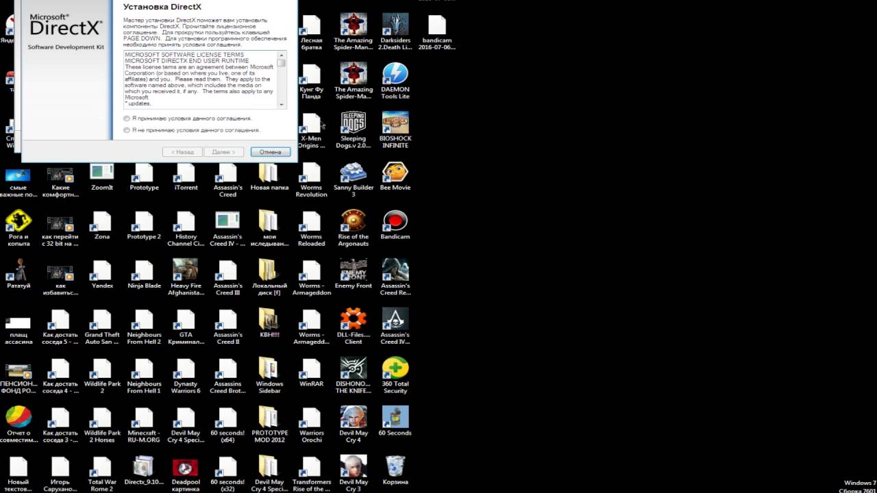This screenshot has width=877, height=493.
Task: Select 'Я не принимаю условия' radio button
Action: click(127, 130)
